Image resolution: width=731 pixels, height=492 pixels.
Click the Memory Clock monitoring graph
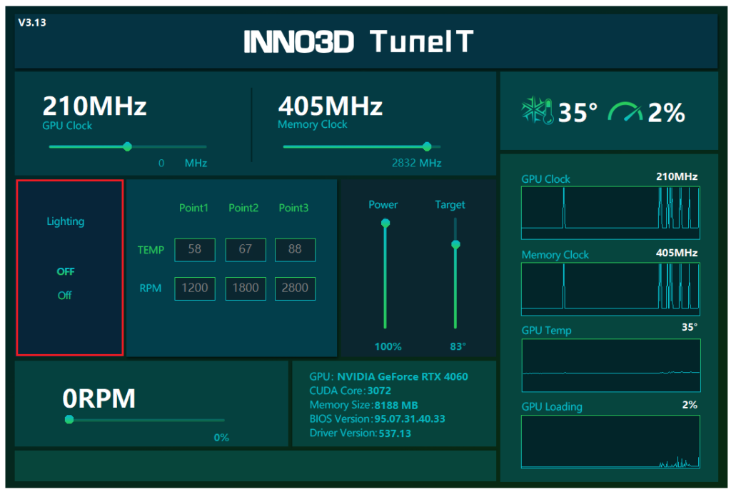pyautogui.click(x=610, y=289)
